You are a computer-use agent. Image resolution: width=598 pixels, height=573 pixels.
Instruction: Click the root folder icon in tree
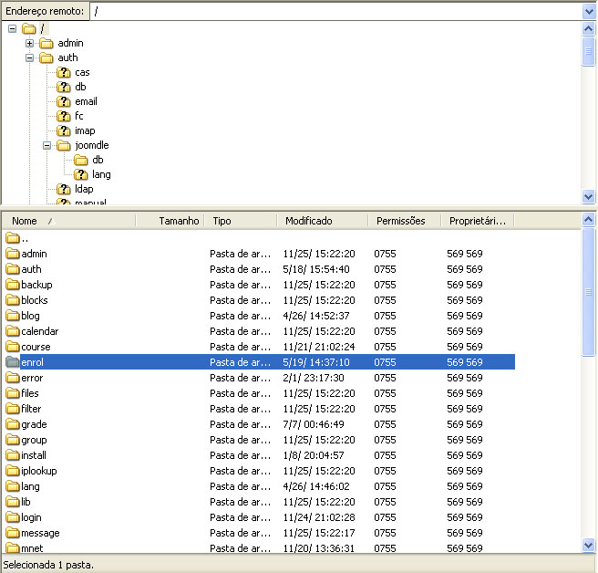point(28,28)
